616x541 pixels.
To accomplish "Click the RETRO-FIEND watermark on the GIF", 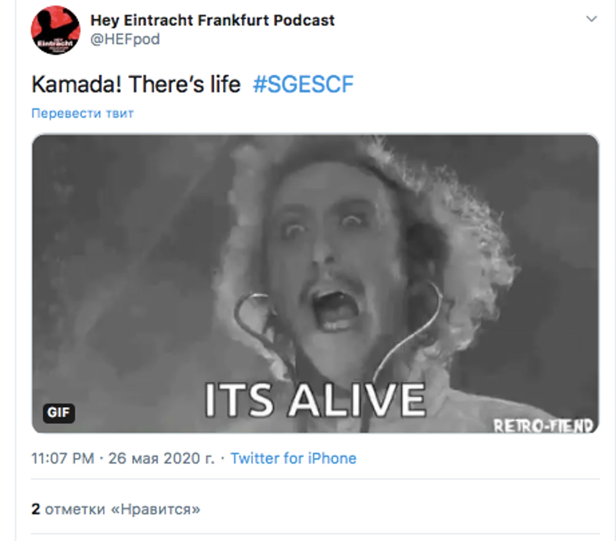I will [543, 425].
